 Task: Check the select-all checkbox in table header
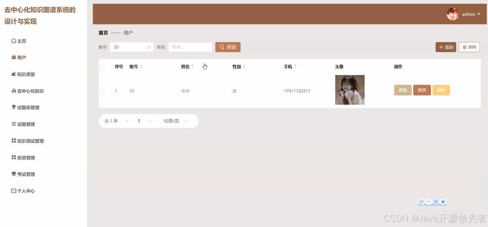pos(102,66)
